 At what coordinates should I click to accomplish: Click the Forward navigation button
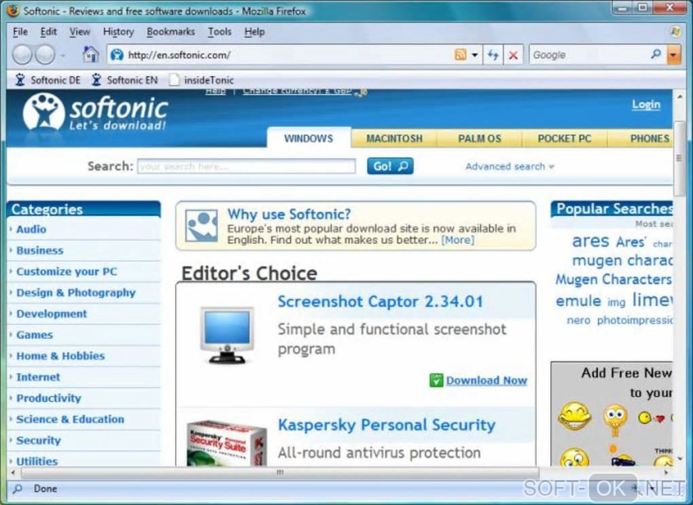coord(45,55)
